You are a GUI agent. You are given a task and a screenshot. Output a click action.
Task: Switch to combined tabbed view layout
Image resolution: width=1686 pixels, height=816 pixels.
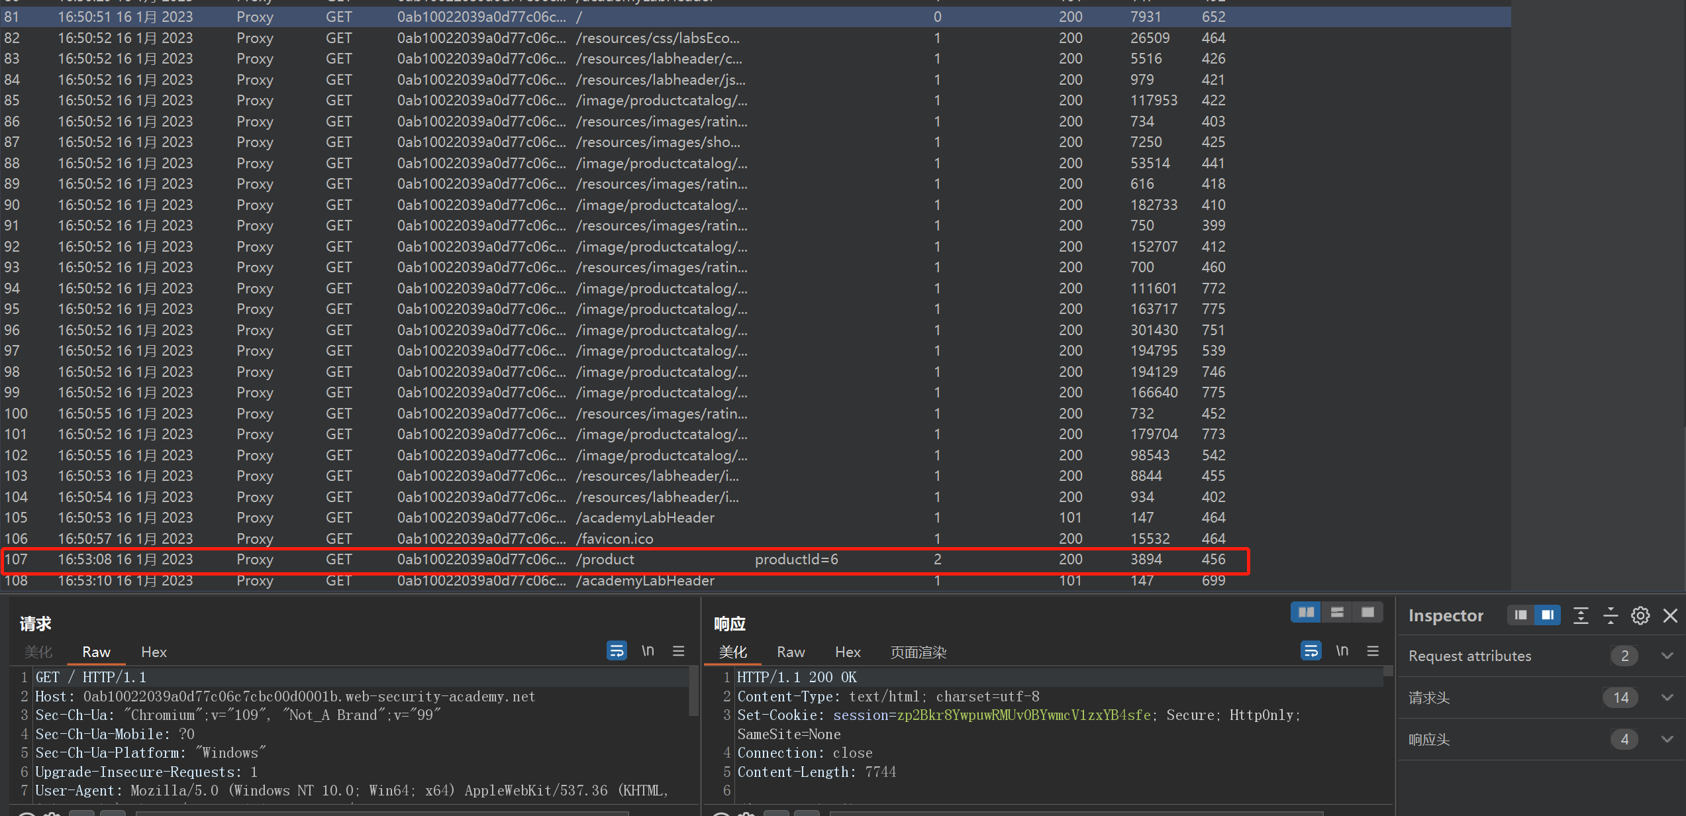point(1367,613)
